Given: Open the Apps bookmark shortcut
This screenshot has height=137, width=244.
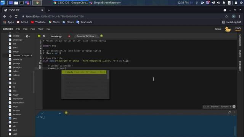Looking at the screenshot, I should click(x=8, y=22).
